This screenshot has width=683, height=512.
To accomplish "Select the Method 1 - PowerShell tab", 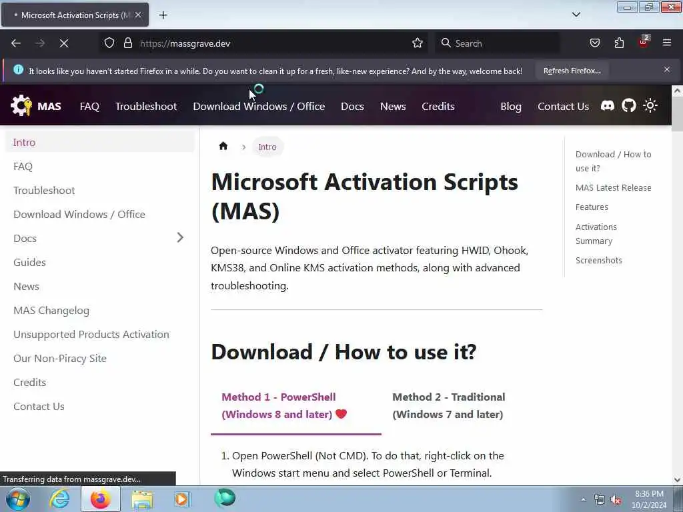I will pyautogui.click(x=296, y=406).
